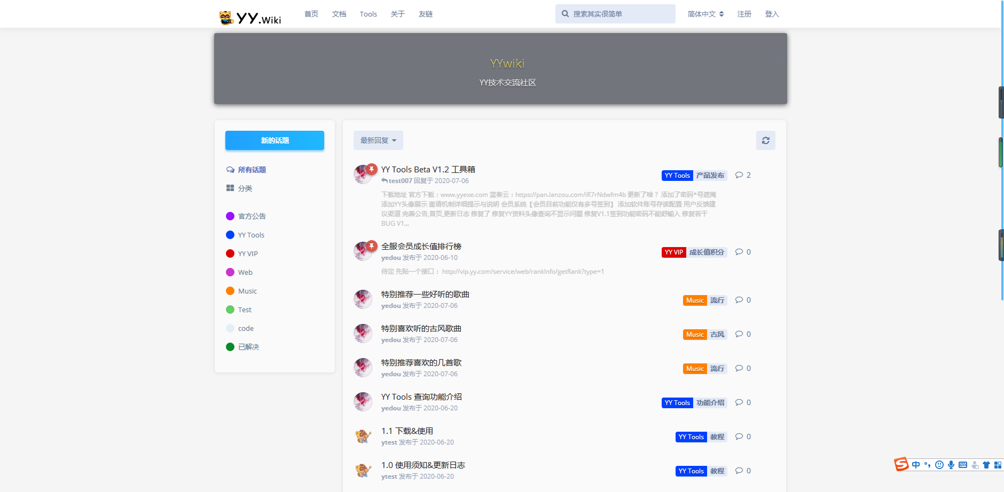Toggle Chinese/English mode 中 in IME bar
This screenshot has width=1004, height=492.
tap(916, 465)
